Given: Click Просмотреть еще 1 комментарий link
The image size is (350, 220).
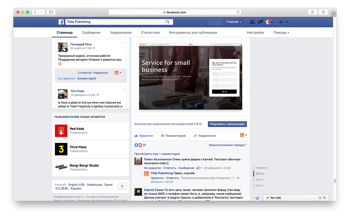Looking at the screenshot, I should [x=157, y=154].
